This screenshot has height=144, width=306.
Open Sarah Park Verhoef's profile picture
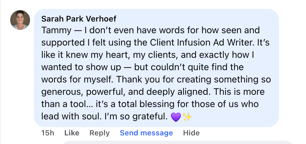(x=20, y=20)
